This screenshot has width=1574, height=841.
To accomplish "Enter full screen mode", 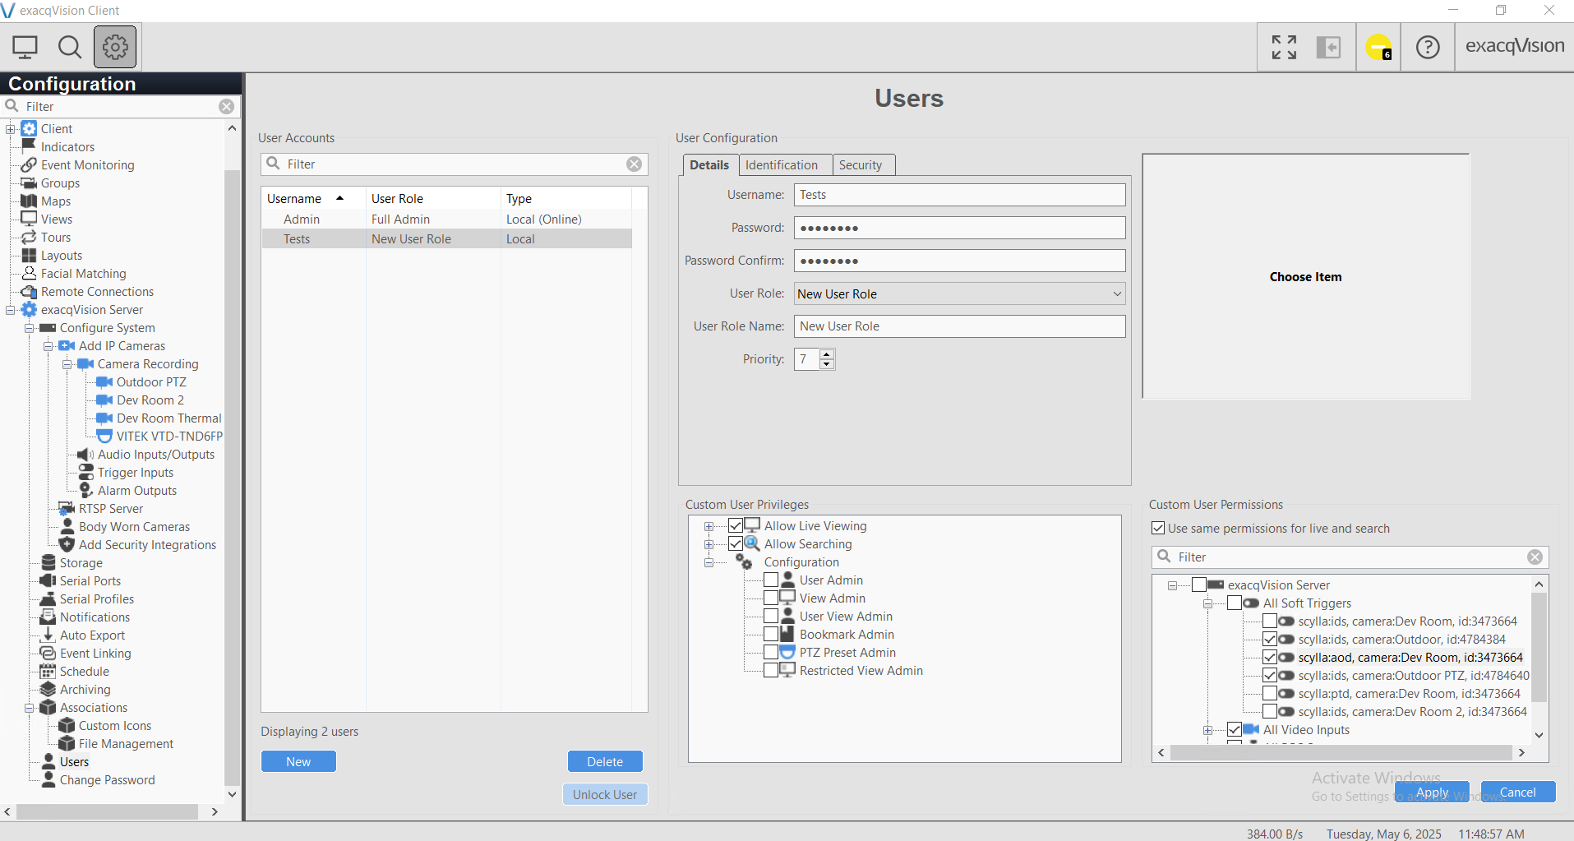I will tap(1284, 47).
